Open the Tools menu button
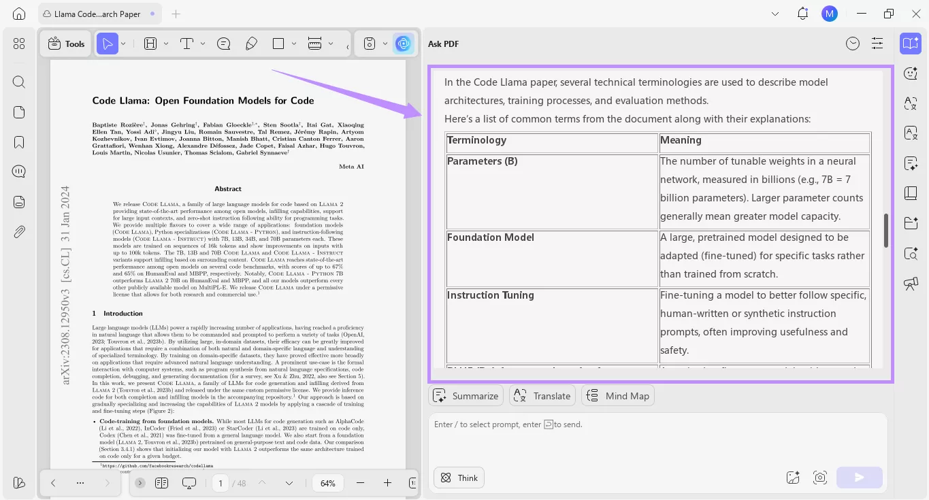 pos(66,44)
